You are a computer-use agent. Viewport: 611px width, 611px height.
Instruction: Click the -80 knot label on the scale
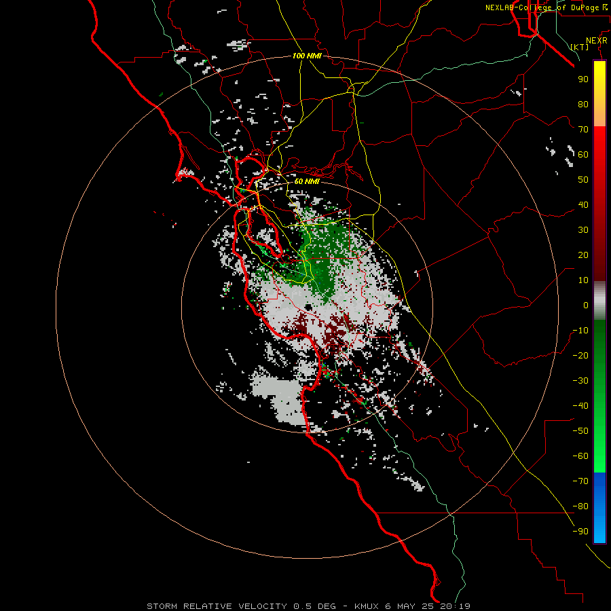580,506
